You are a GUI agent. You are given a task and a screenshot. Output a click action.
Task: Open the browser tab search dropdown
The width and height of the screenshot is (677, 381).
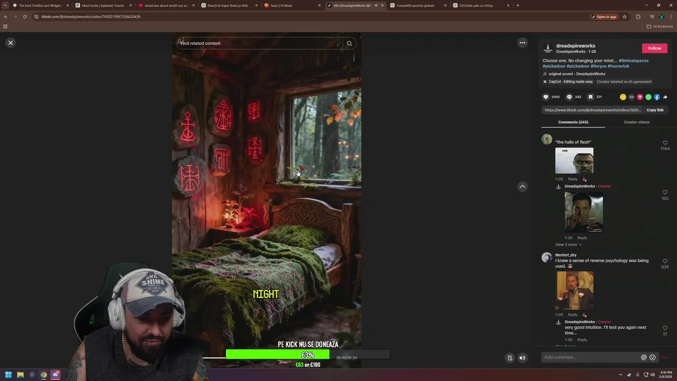[5, 5]
